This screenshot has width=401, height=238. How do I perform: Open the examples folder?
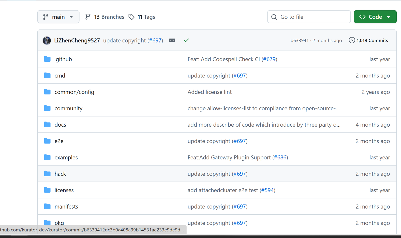[x=66, y=157]
